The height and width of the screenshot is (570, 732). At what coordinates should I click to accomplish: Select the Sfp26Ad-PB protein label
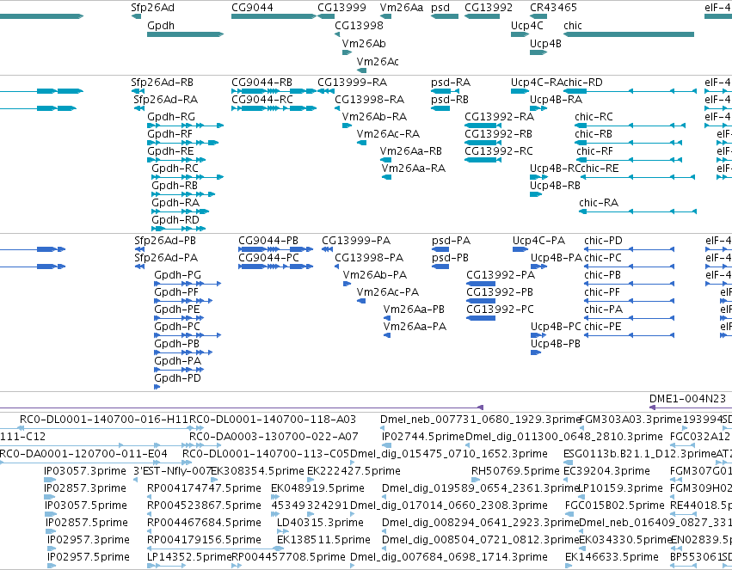pos(165,240)
